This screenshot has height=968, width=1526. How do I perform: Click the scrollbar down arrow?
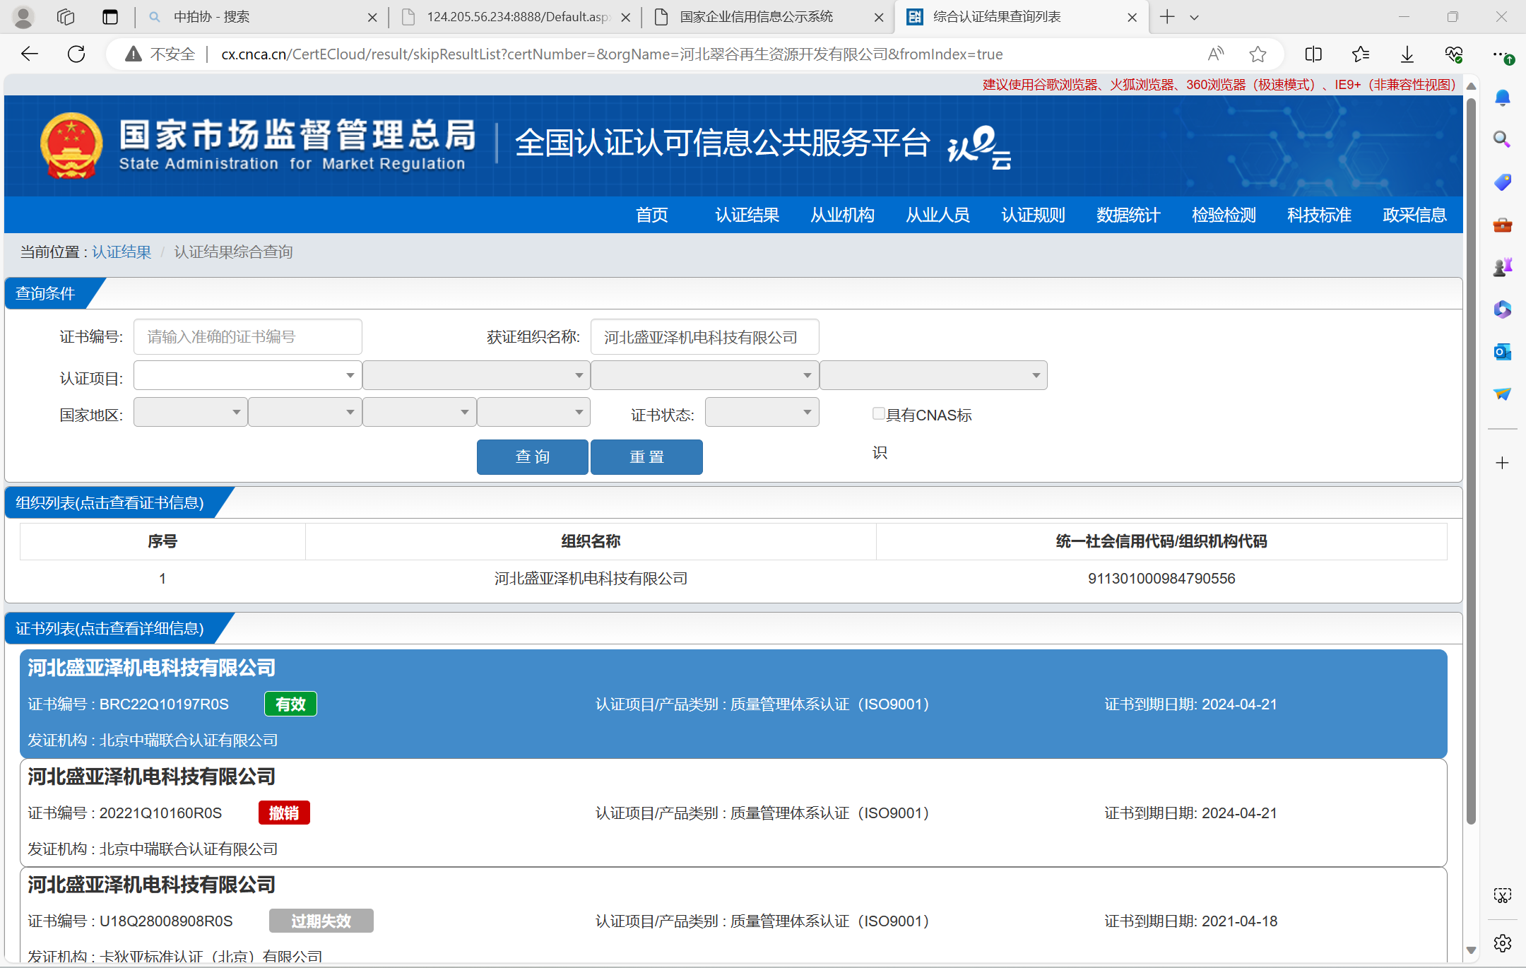pyautogui.click(x=1471, y=950)
